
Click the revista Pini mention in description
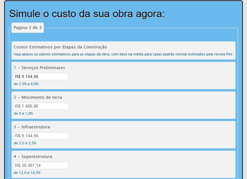pos(223,54)
